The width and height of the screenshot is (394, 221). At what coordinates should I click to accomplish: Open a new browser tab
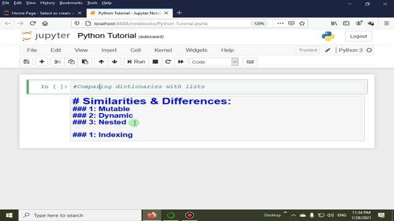coord(179,13)
